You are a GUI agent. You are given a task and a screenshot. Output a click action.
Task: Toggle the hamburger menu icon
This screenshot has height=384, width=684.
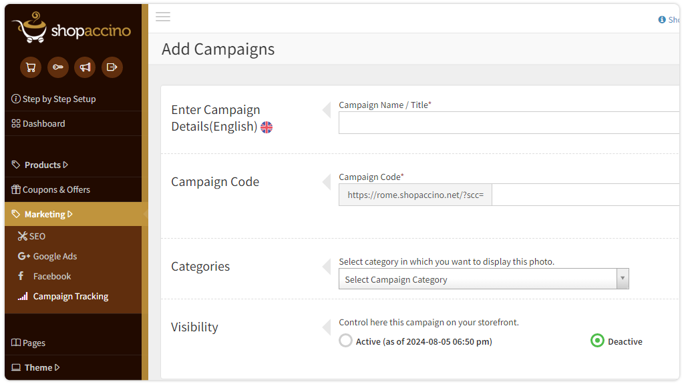point(163,17)
